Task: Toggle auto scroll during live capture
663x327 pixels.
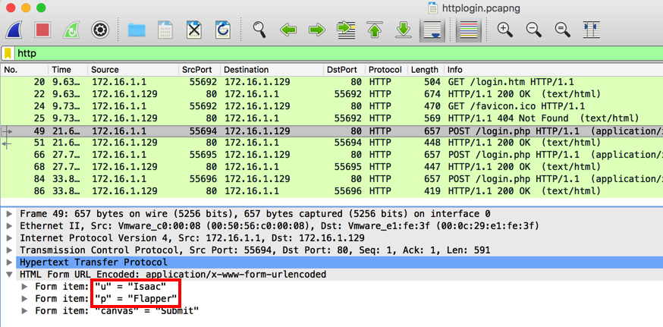Action: (432, 30)
